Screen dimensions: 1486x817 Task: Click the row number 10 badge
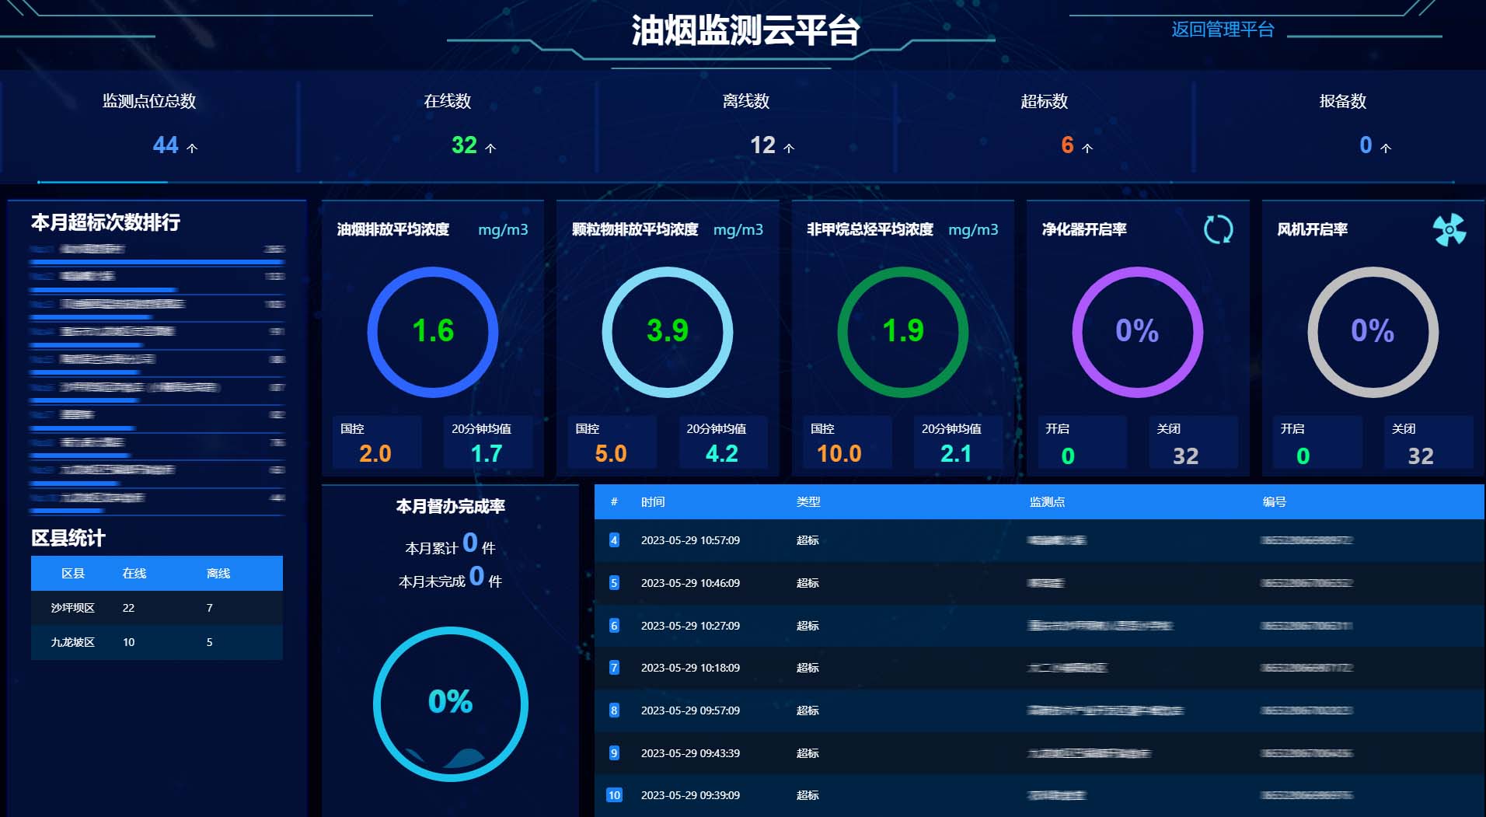pyautogui.click(x=614, y=795)
